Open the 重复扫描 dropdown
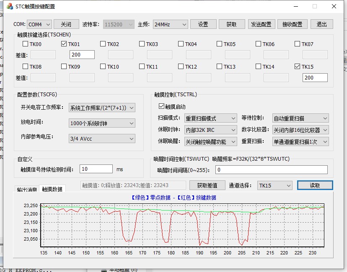 coord(300,141)
